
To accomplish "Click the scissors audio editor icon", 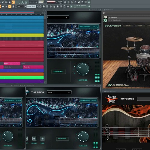I will pos(68,2).
